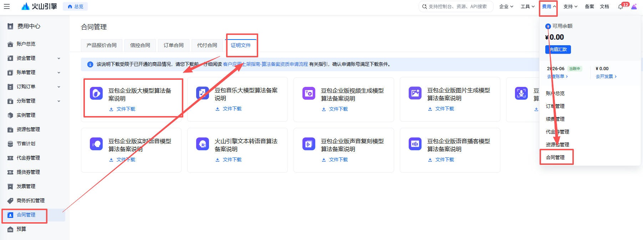This screenshot has width=643, height=240.
Task: Click the 火山引擎文本转语音算法 card icon
Action: [x=203, y=144]
